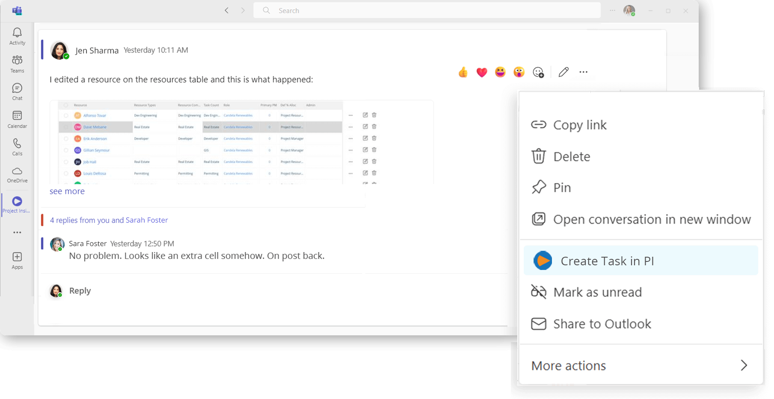This screenshot has width=774, height=399.
Task: Switch to the Teams sidebar icon
Action: pos(17,64)
